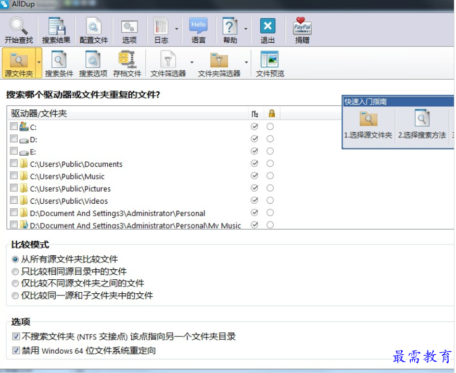Expand the 帮助 help dropdown arrow
This screenshot has height=373, width=456.
point(246,29)
